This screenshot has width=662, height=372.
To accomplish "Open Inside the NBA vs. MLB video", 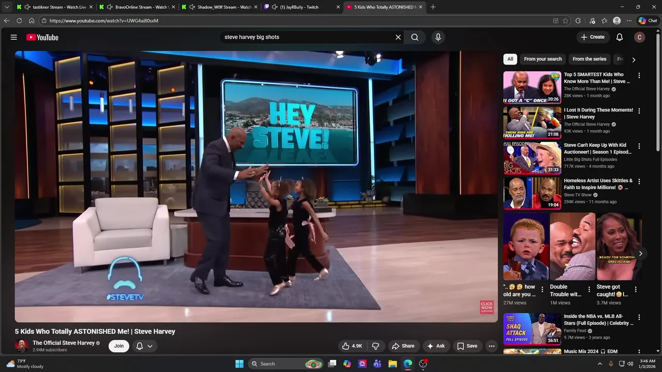I will coord(532,329).
